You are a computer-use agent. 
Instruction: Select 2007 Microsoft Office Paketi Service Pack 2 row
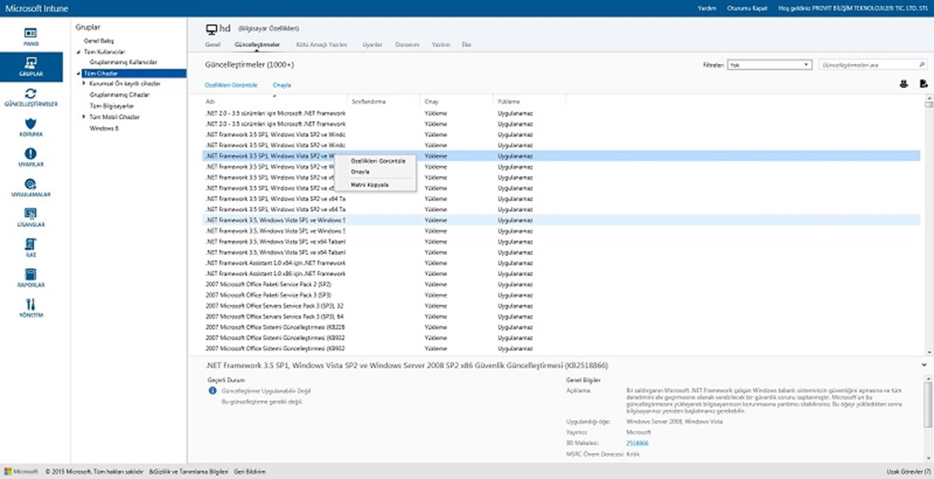point(561,284)
